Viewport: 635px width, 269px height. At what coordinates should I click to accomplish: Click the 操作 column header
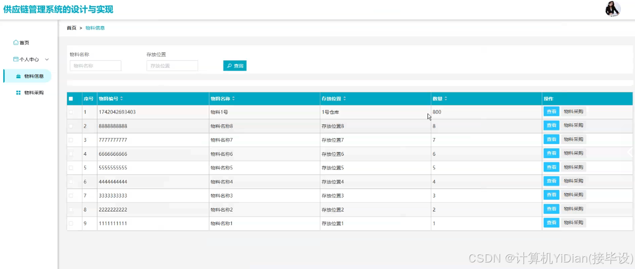click(548, 99)
